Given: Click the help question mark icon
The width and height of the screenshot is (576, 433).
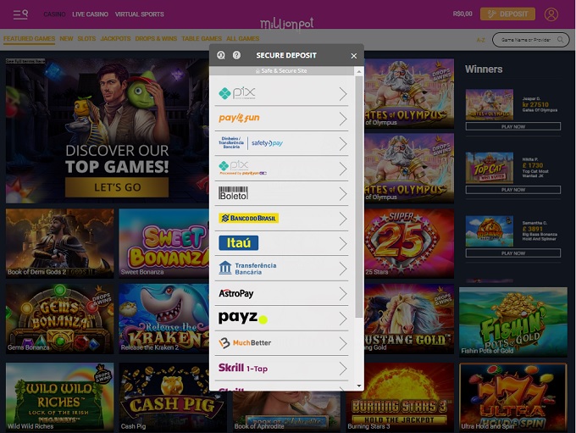Looking at the screenshot, I should 236,55.
